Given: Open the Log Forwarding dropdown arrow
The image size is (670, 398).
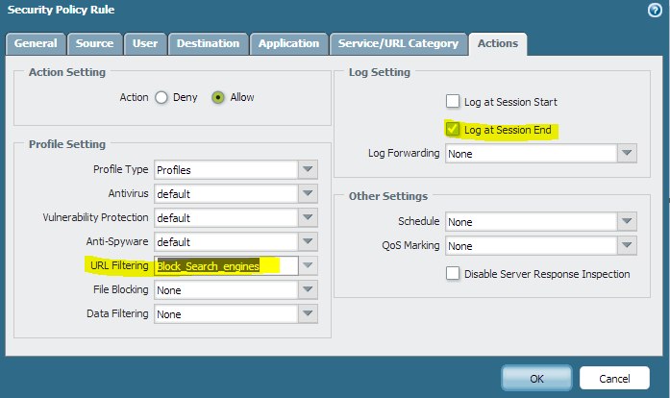Looking at the screenshot, I should pyautogui.click(x=627, y=153).
